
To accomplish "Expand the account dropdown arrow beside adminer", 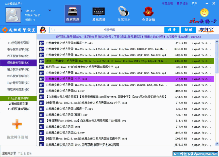I will (x=50, y=10).
